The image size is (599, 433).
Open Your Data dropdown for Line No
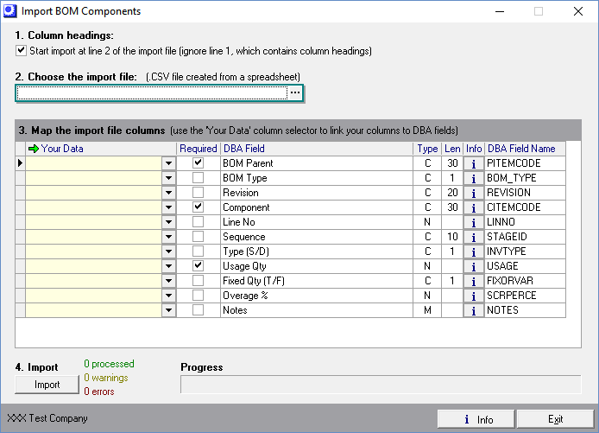tap(168, 222)
